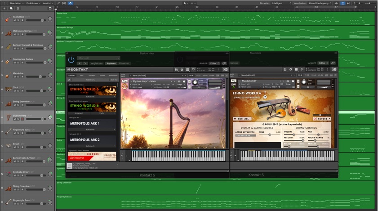Viewport: 378px width, 211px height.
Task: Click info icon on Mandolin KEY instrument
Action: (x=293, y=81)
